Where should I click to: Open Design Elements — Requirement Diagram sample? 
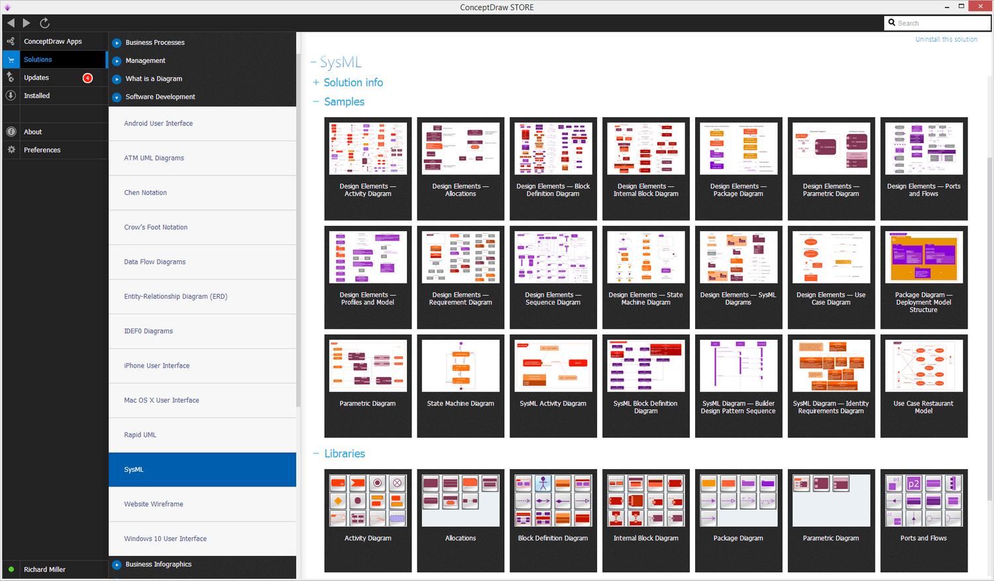[461, 278]
